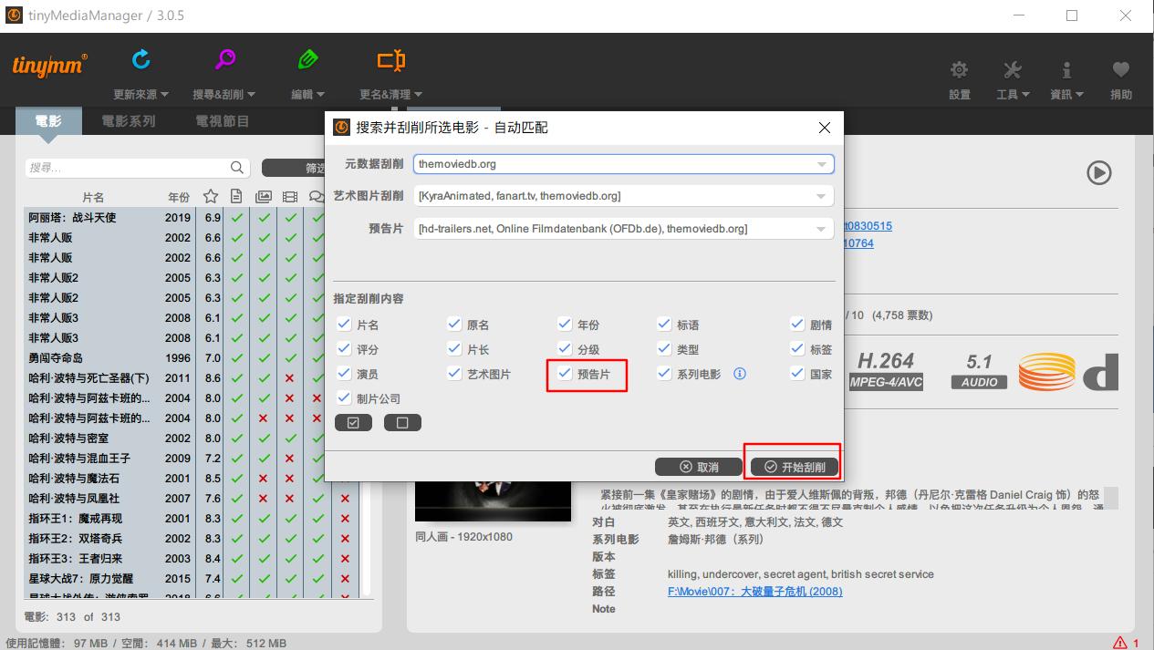This screenshot has height=650, width=1154.
Task: Open the 更名&清理 rename icon
Action: (390, 57)
